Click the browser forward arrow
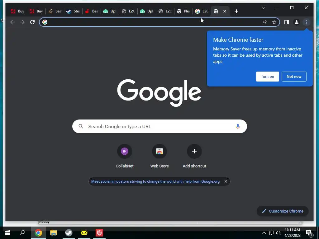This screenshot has height=239, width=319. 22,22
